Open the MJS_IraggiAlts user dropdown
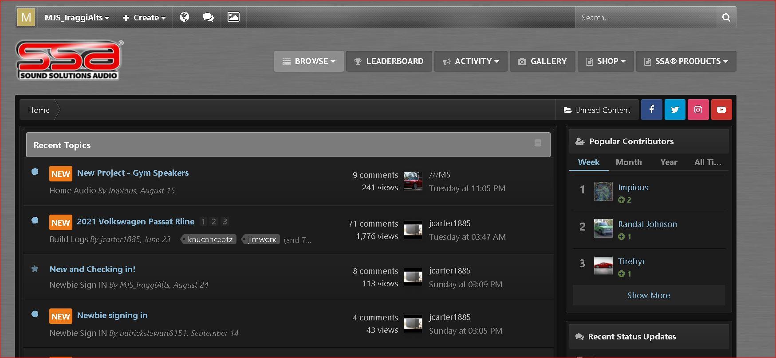The image size is (776, 358). tap(77, 18)
